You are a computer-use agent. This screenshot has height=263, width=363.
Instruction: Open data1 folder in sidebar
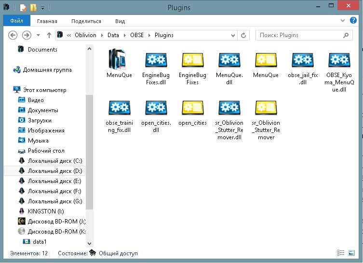tap(40, 242)
